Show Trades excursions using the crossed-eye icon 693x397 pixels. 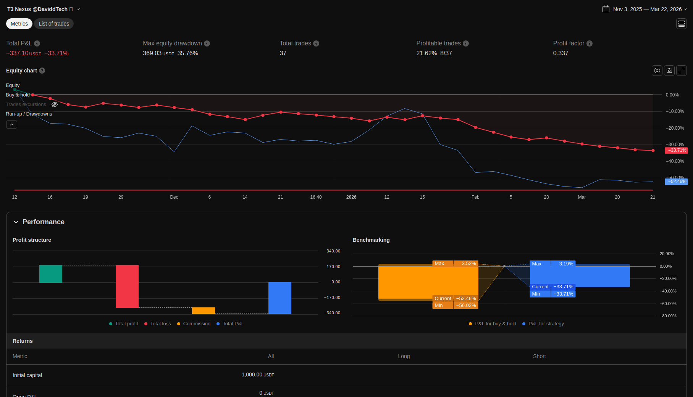tap(55, 104)
